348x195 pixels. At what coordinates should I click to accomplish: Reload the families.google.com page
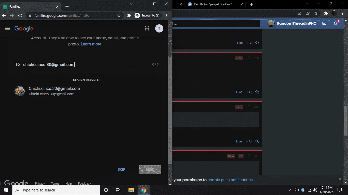20,15
